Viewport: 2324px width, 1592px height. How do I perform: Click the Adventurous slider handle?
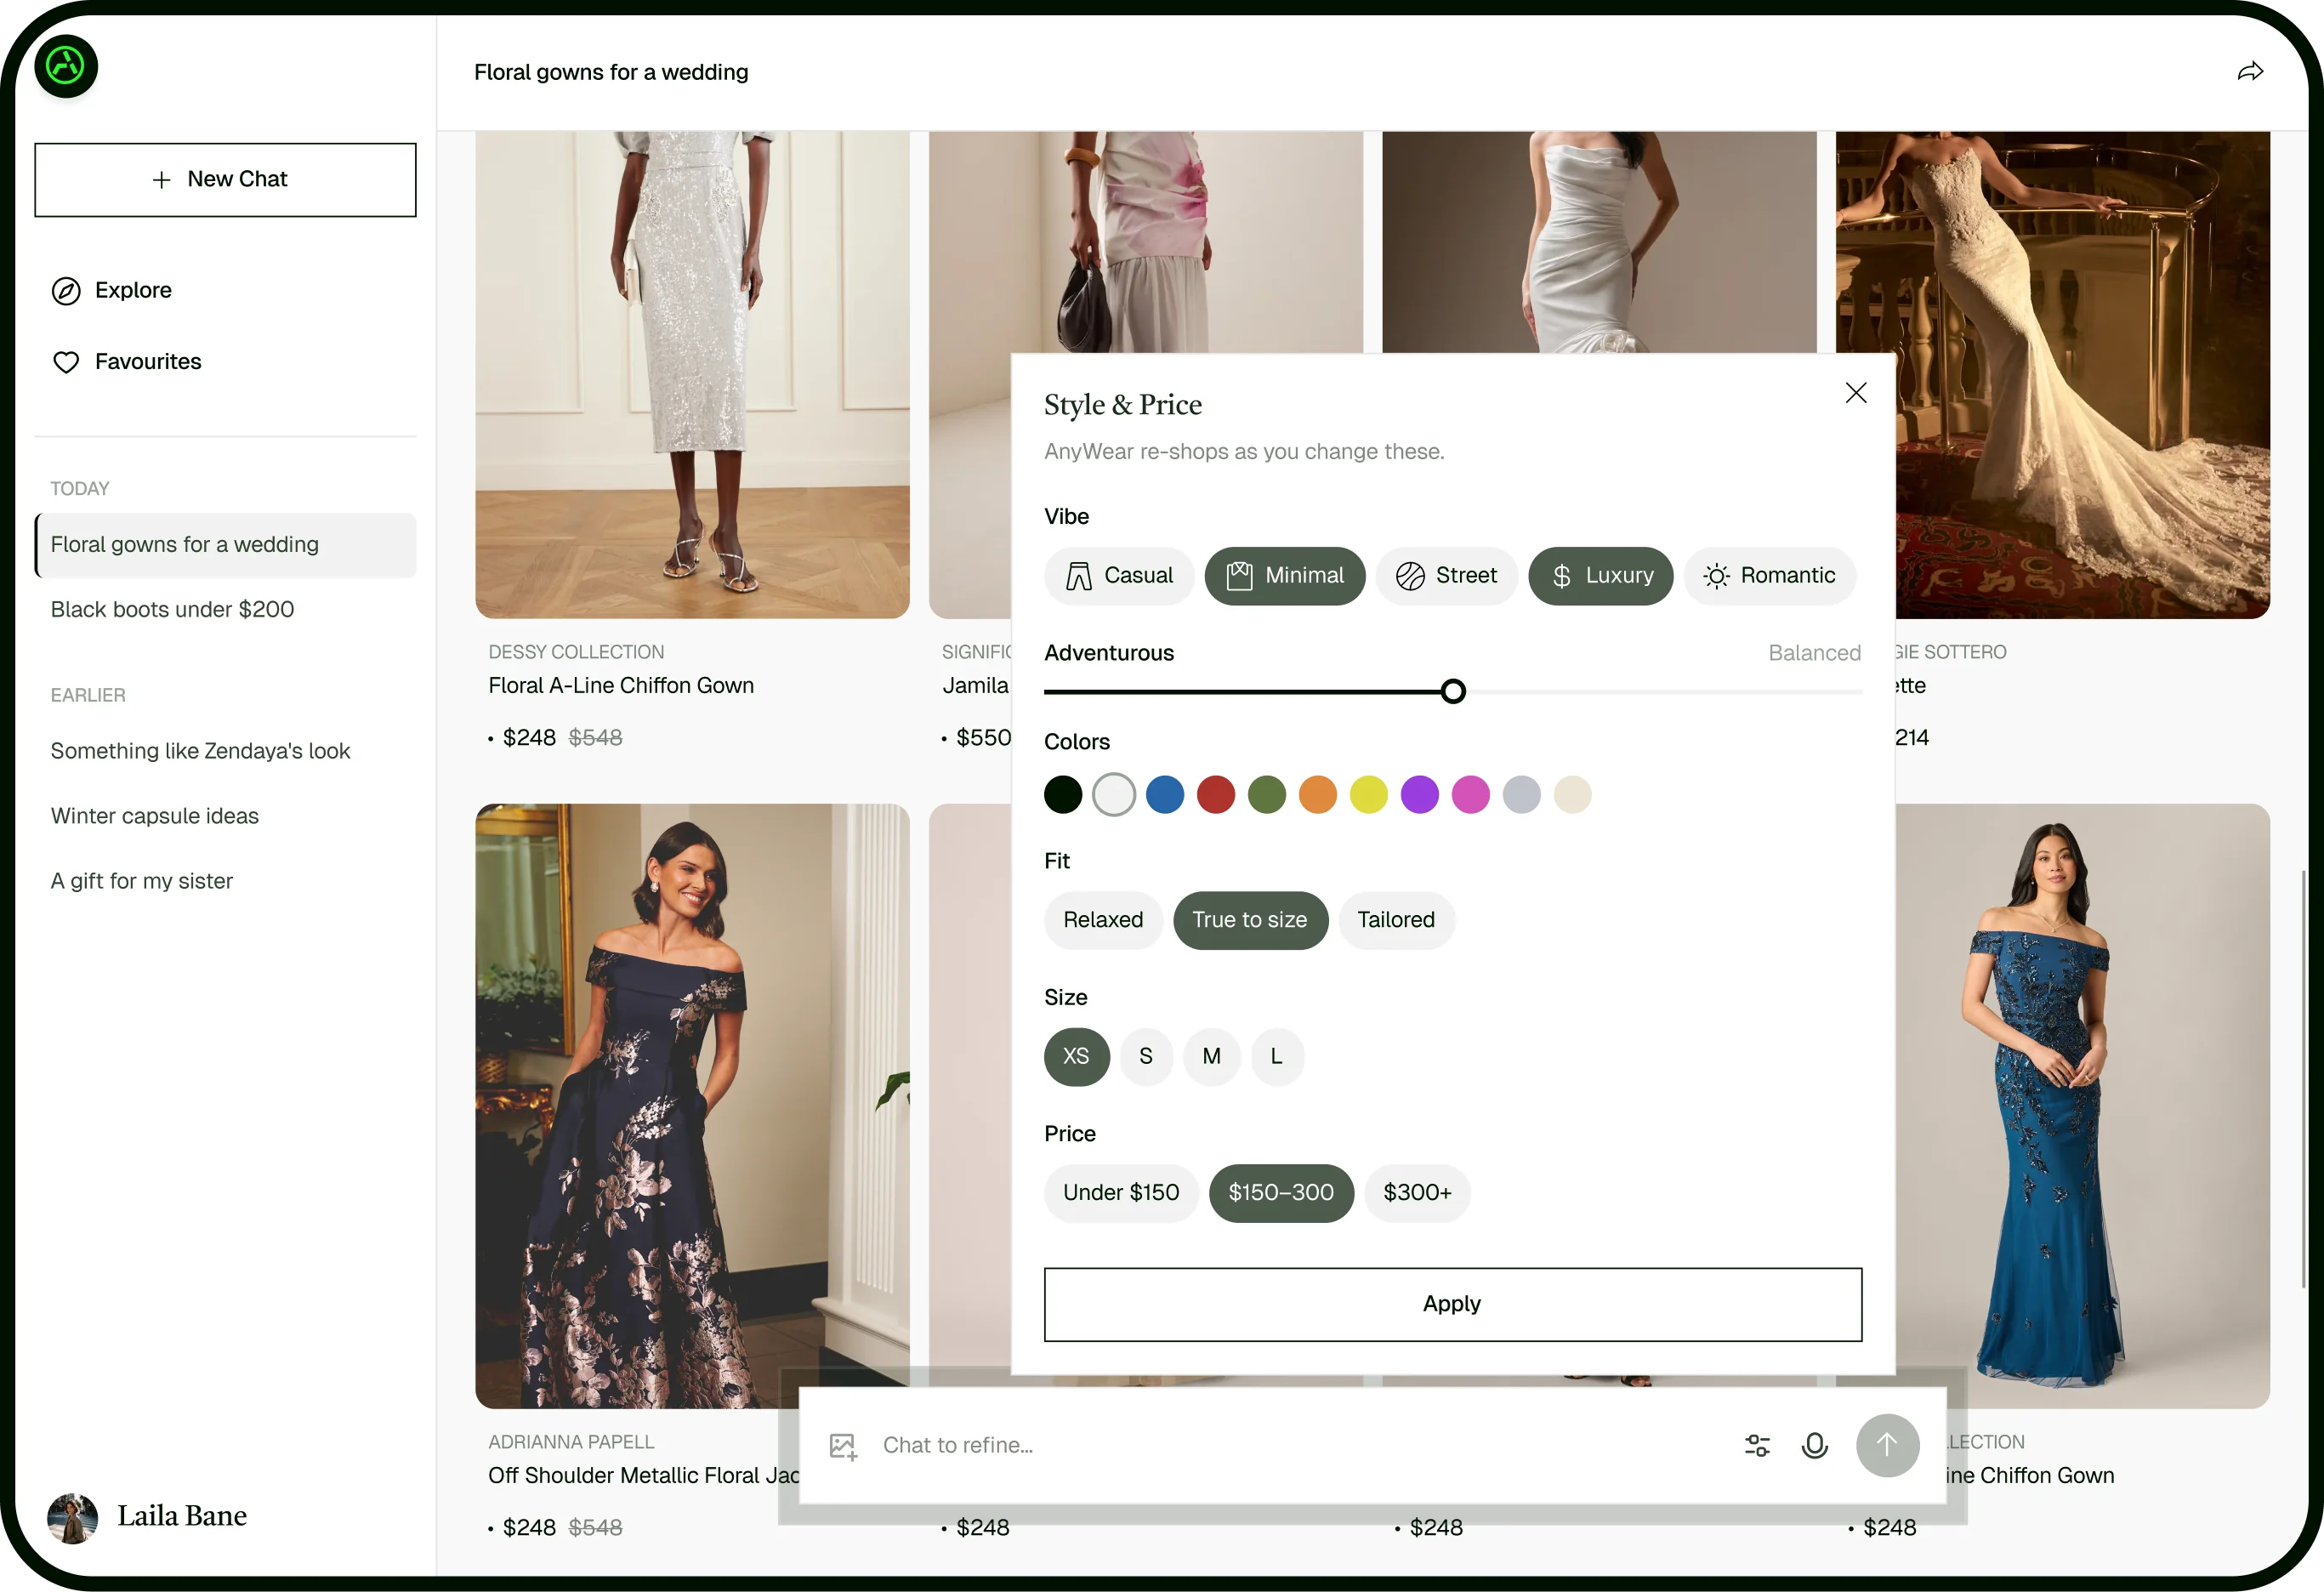coord(1453,691)
